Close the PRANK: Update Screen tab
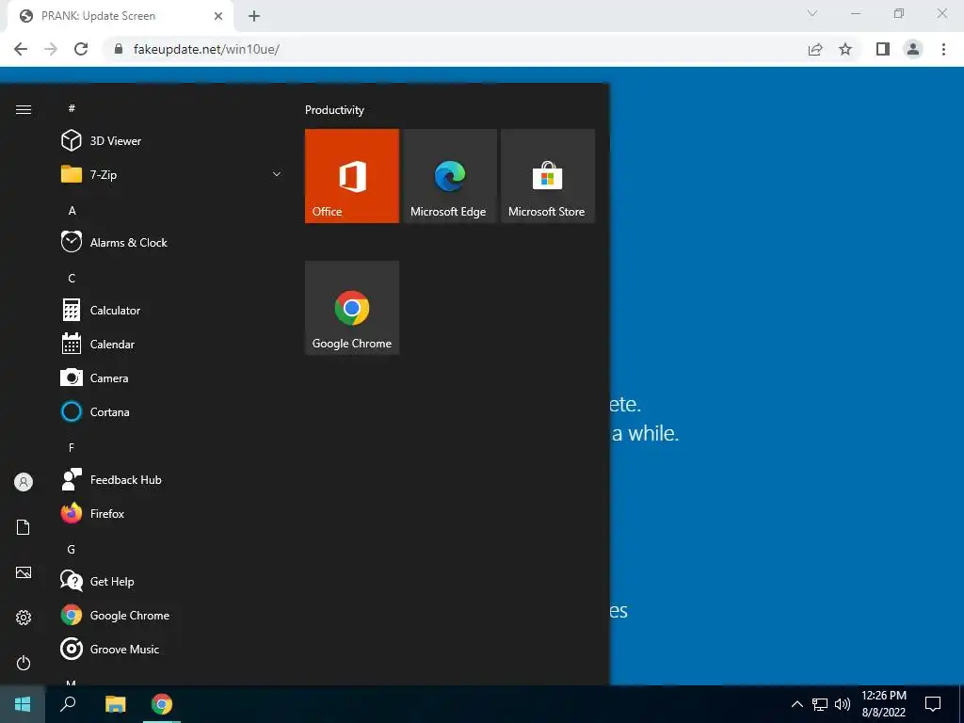 (218, 16)
